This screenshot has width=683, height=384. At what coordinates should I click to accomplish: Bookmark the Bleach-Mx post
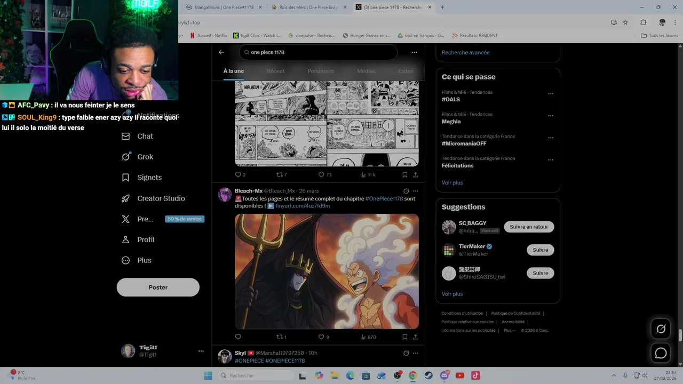click(404, 337)
